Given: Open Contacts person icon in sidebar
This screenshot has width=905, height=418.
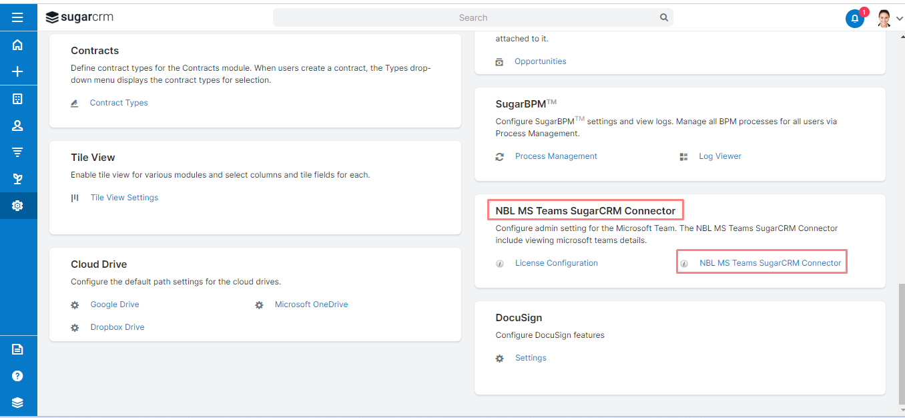Looking at the screenshot, I should [18, 126].
